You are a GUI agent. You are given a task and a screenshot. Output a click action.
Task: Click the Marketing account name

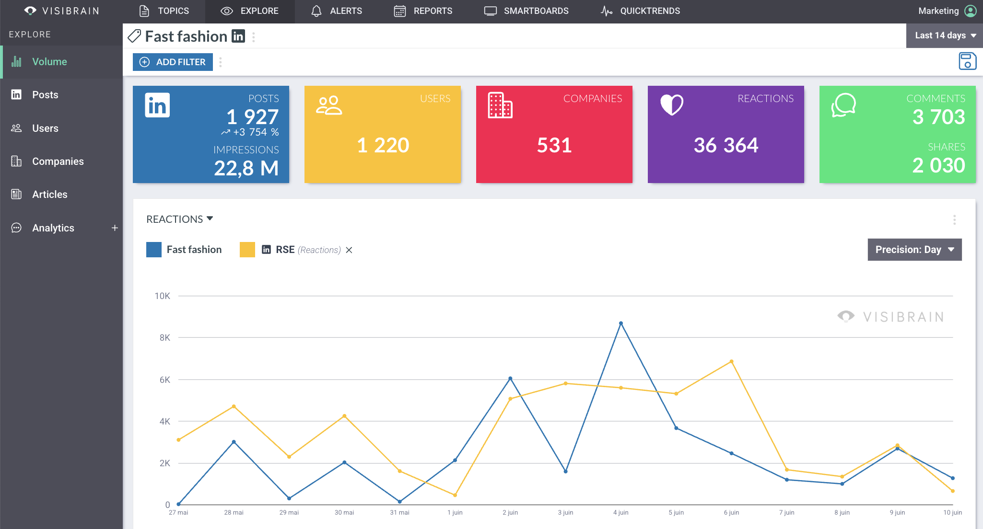point(938,11)
